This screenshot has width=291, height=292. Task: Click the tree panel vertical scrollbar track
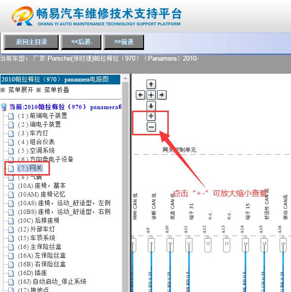(x=126, y=186)
